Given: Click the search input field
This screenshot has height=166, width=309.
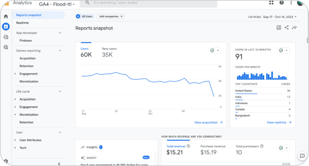Looking at the screenshot, I should pyautogui.click(x=148, y=3).
